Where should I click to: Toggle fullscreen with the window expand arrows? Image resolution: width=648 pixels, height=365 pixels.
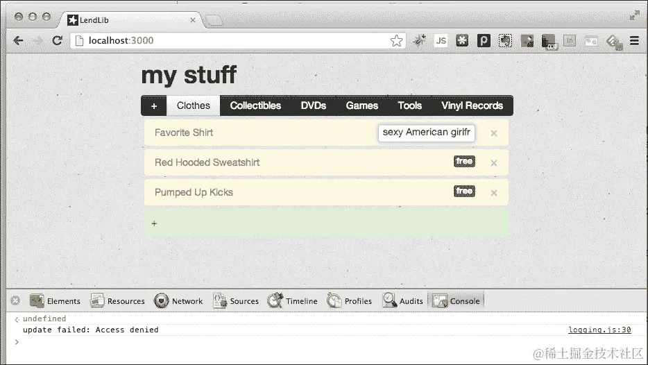(634, 16)
